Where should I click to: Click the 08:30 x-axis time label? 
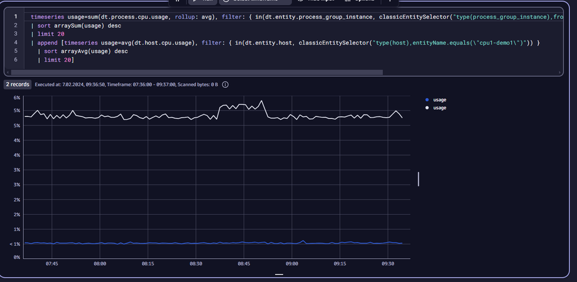(196, 264)
